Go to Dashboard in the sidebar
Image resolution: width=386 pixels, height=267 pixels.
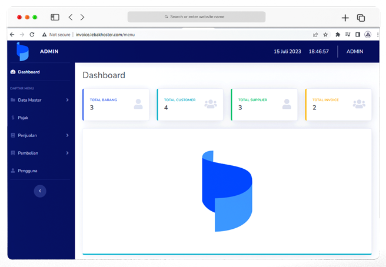click(28, 72)
